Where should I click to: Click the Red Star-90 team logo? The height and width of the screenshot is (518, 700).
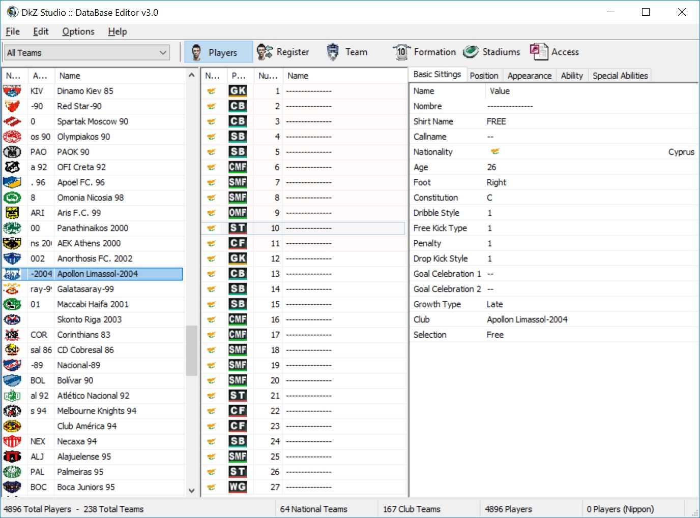pos(12,106)
